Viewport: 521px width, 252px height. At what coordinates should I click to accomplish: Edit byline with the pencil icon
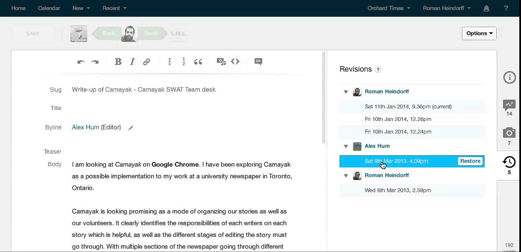(131, 128)
